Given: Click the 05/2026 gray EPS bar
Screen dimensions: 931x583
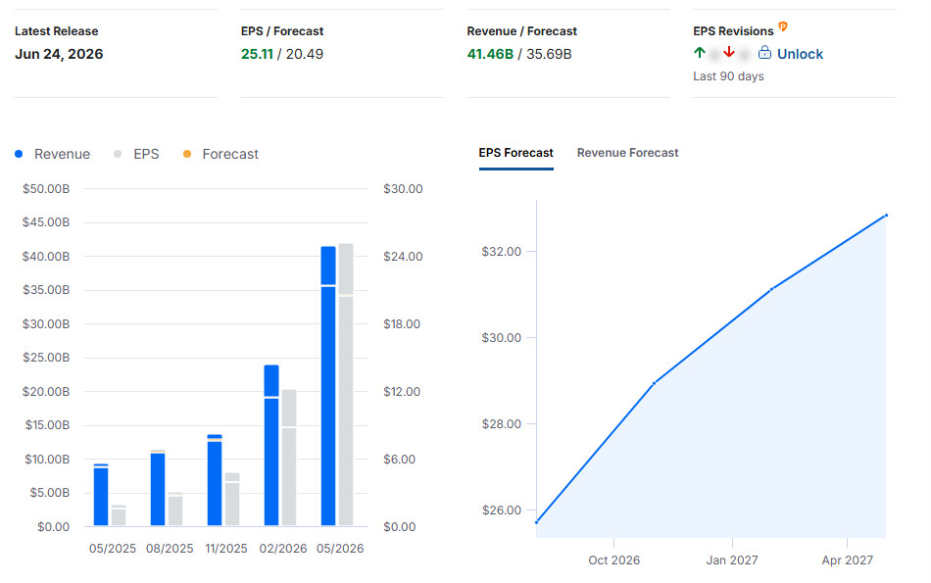Looking at the screenshot, I should tap(346, 385).
